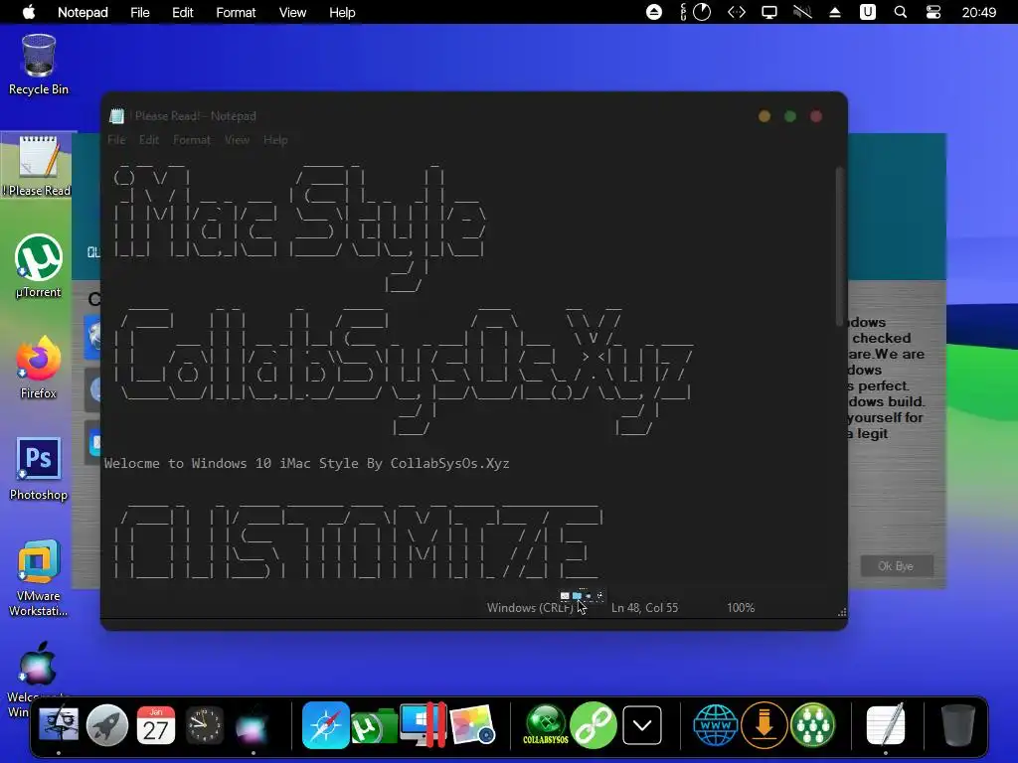The image size is (1018, 763).
Task: Click the Help menu inside Notepad window
Action: pyautogui.click(x=275, y=140)
